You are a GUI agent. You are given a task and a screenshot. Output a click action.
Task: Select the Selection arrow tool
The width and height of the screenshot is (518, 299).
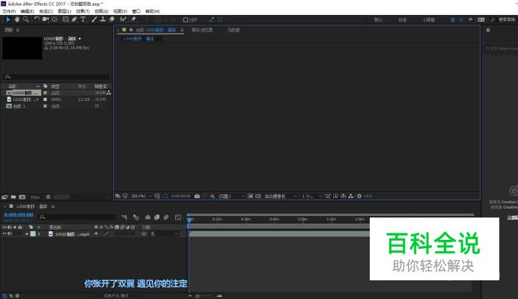point(8,19)
